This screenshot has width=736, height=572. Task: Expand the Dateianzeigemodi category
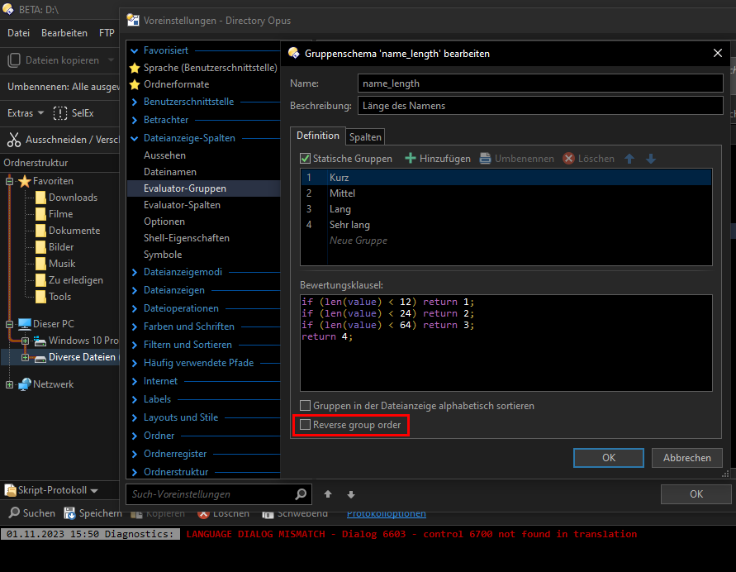pos(135,273)
